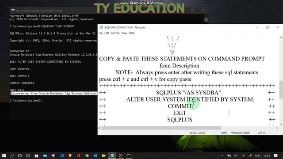
Task: Click 100% zoom status in Notepad
Action: point(223,132)
